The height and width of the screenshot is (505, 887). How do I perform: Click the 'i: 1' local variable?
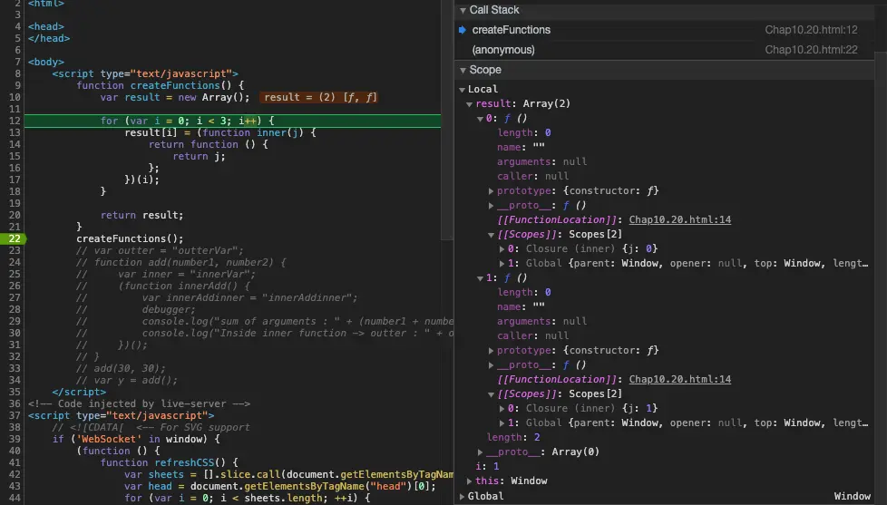487,467
